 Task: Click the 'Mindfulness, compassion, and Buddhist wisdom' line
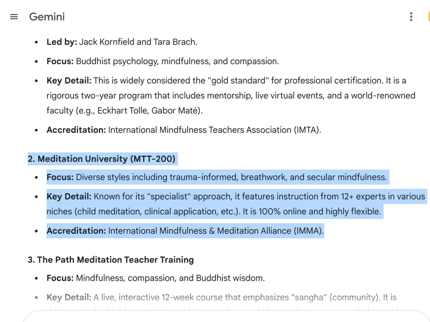pyautogui.click(x=170, y=278)
